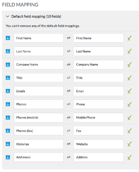This screenshot has width=139, height=172.
Task: Click sync arrows between Websites and Website
Action: tap(69, 144)
